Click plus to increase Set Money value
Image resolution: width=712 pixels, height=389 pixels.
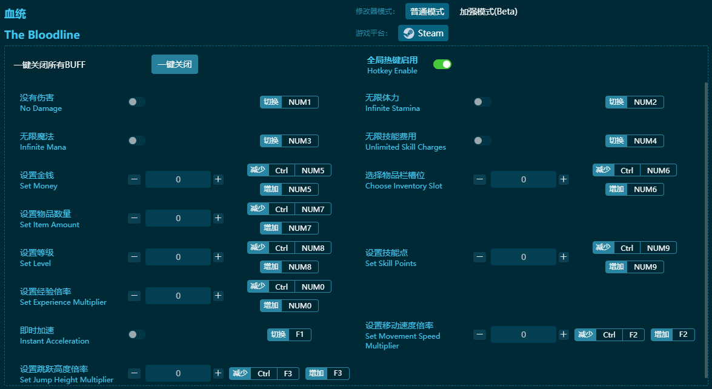pyautogui.click(x=218, y=179)
